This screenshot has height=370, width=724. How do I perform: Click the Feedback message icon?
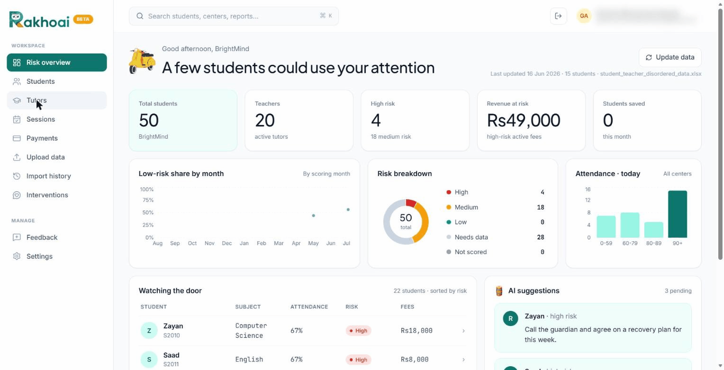tap(17, 238)
